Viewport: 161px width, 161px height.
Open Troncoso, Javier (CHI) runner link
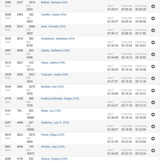55,74
